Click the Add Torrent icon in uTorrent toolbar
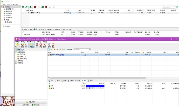 (23, 7)
